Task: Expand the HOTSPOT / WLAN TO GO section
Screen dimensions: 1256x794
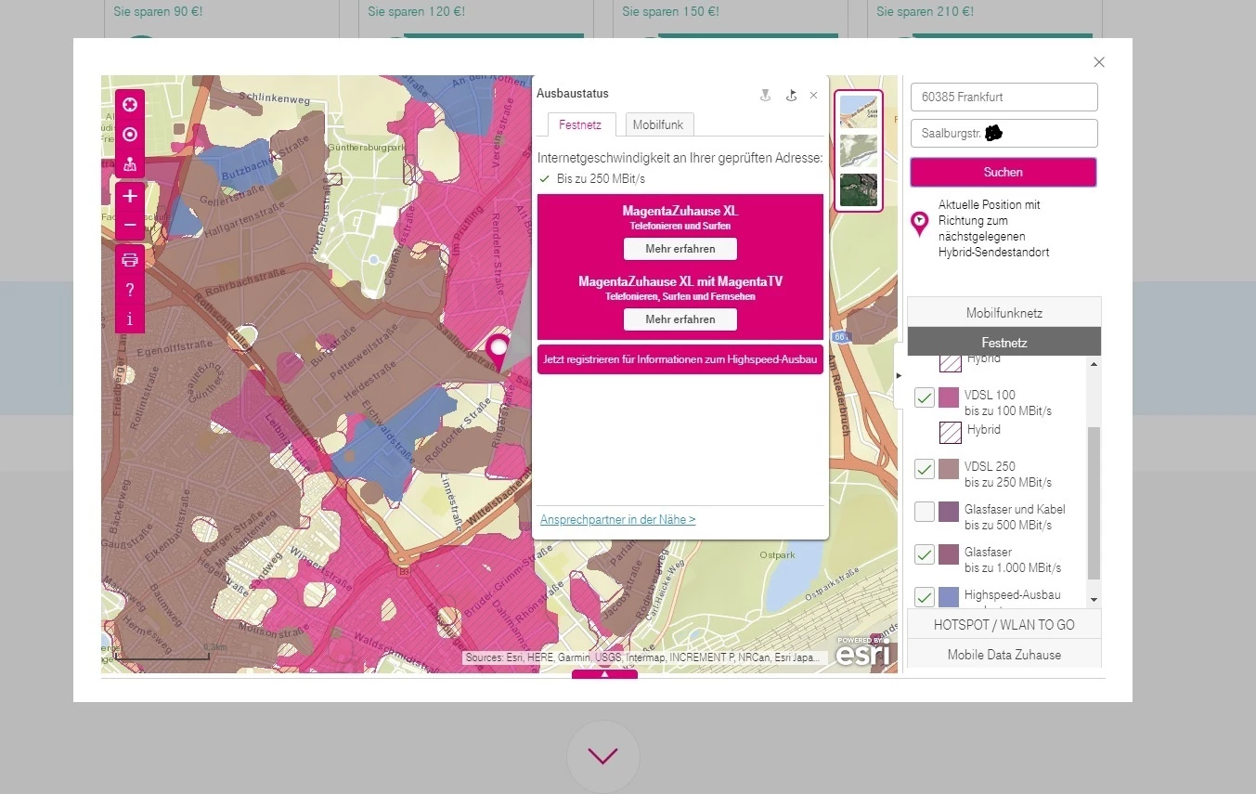Action: click(1004, 625)
